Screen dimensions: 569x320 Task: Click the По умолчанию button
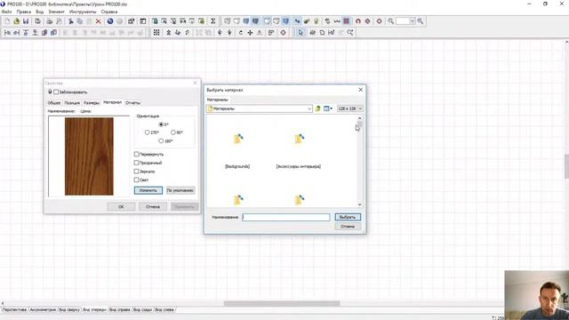(180, 190)
